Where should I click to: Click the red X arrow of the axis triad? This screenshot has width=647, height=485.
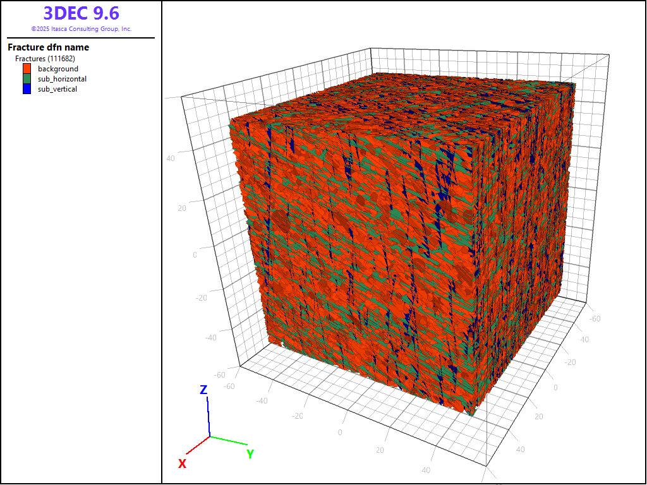click(x=198, y=445)
